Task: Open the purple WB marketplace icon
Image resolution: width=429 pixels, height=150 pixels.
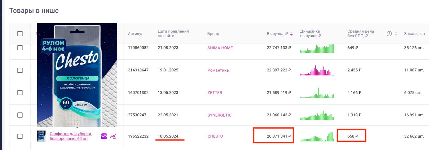Action: [104, 136]
